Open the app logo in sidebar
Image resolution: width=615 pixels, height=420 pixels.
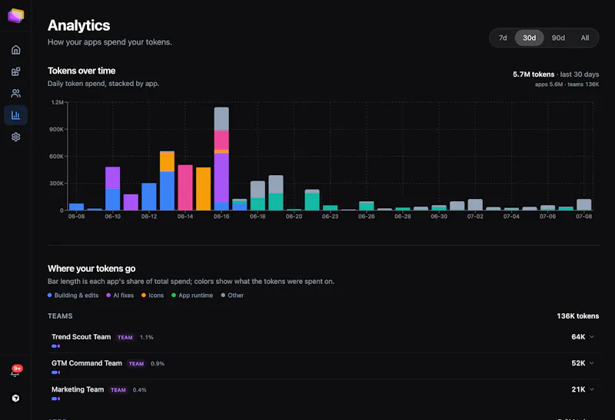point(15,15)
